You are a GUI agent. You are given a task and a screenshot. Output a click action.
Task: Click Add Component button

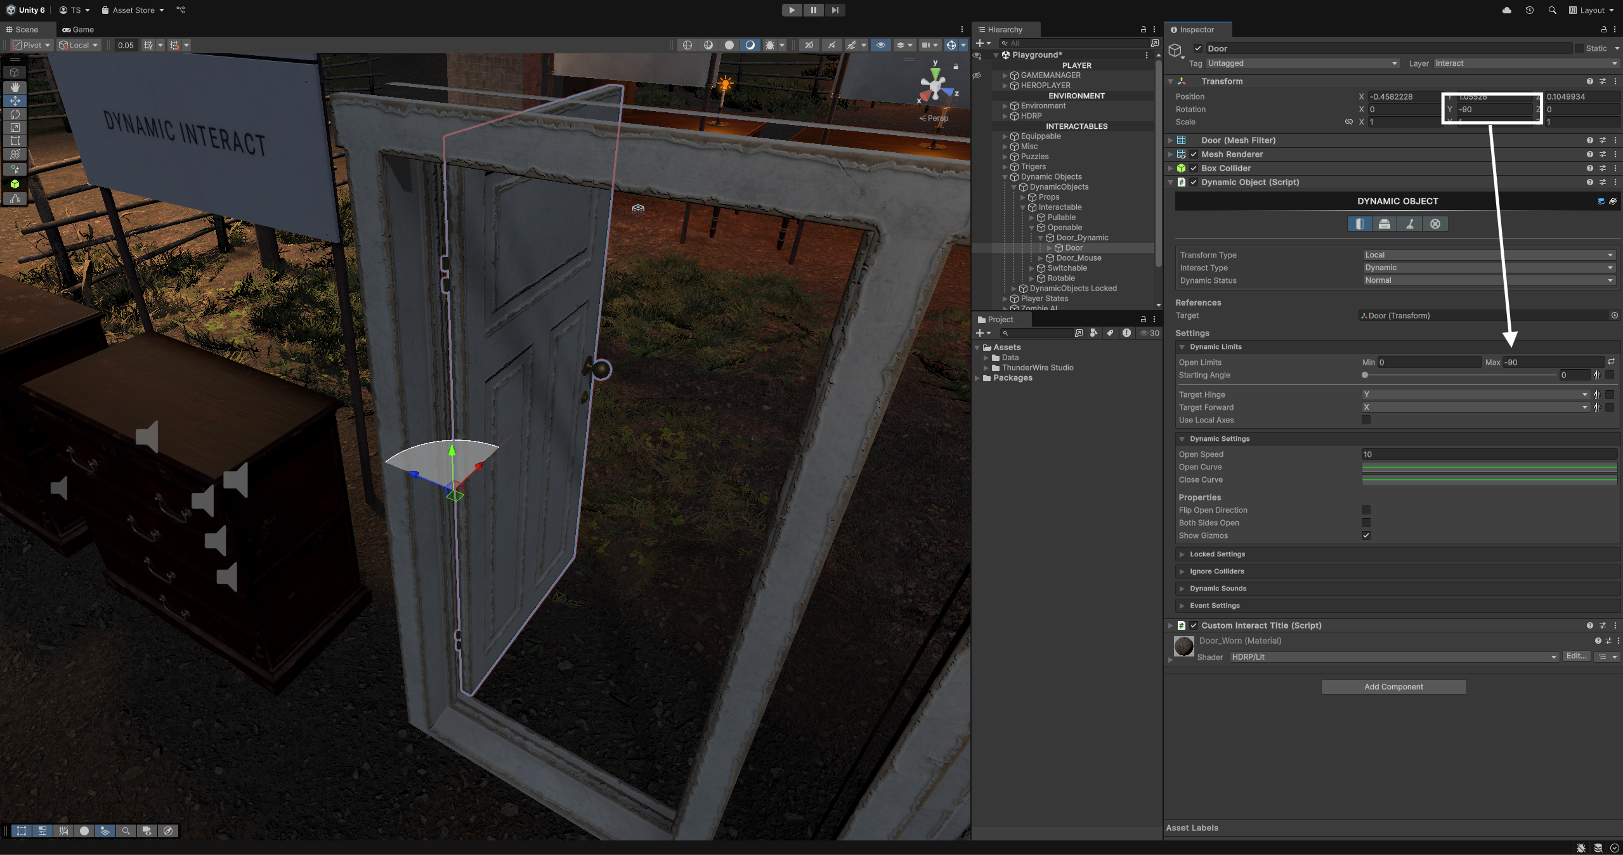tap(1393, 687)
